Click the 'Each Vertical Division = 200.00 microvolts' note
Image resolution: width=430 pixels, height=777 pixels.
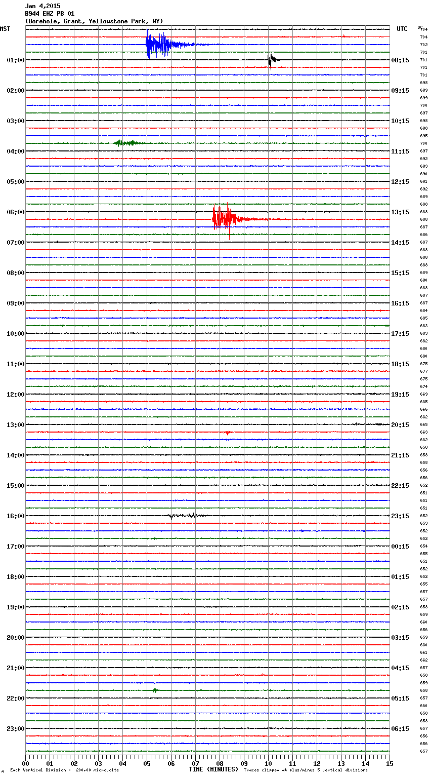coord(65,770)
